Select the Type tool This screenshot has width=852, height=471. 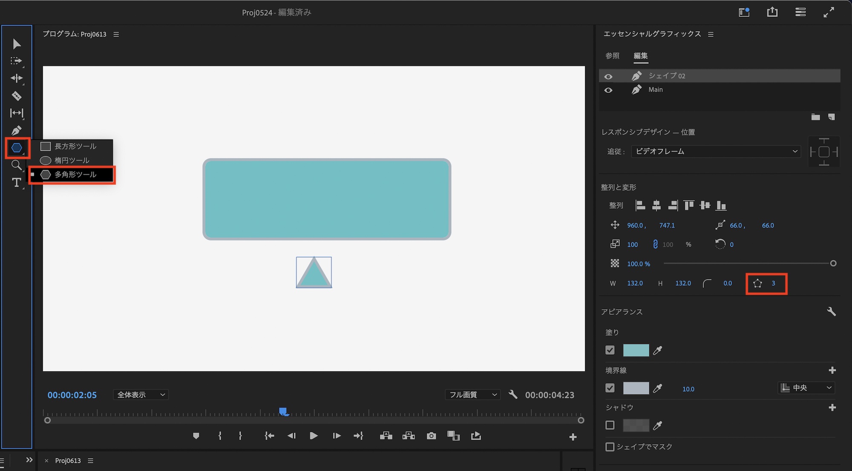point(17,183)
